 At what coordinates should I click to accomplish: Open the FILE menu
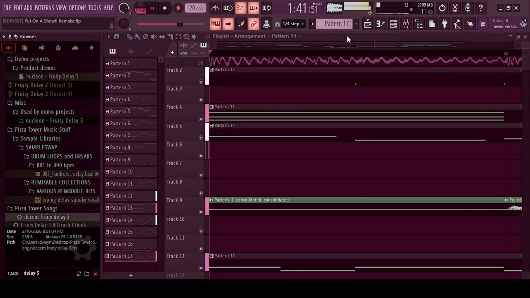(x=7, y=8)
